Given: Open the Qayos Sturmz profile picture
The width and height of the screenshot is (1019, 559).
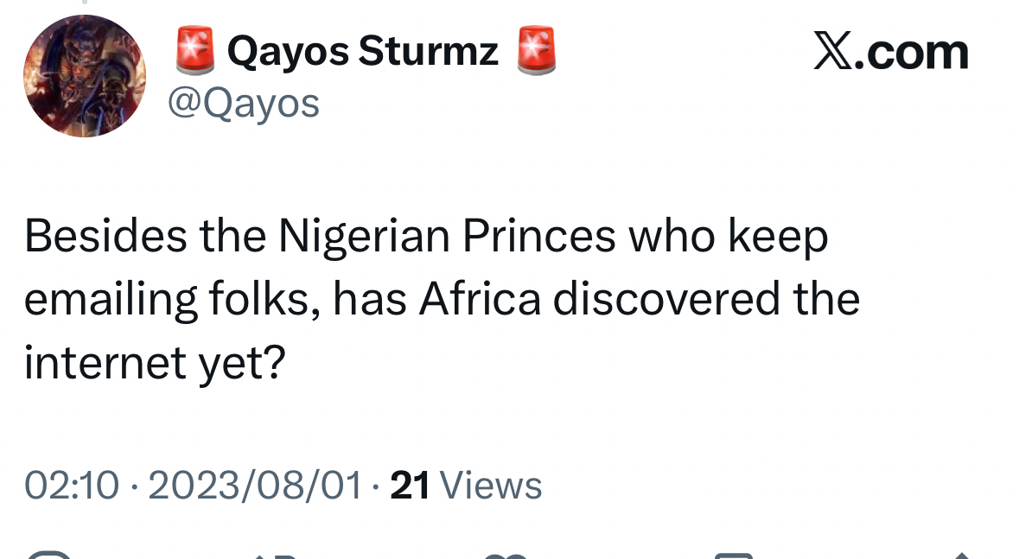Looking at the screenshot, I should coord(84,76).
